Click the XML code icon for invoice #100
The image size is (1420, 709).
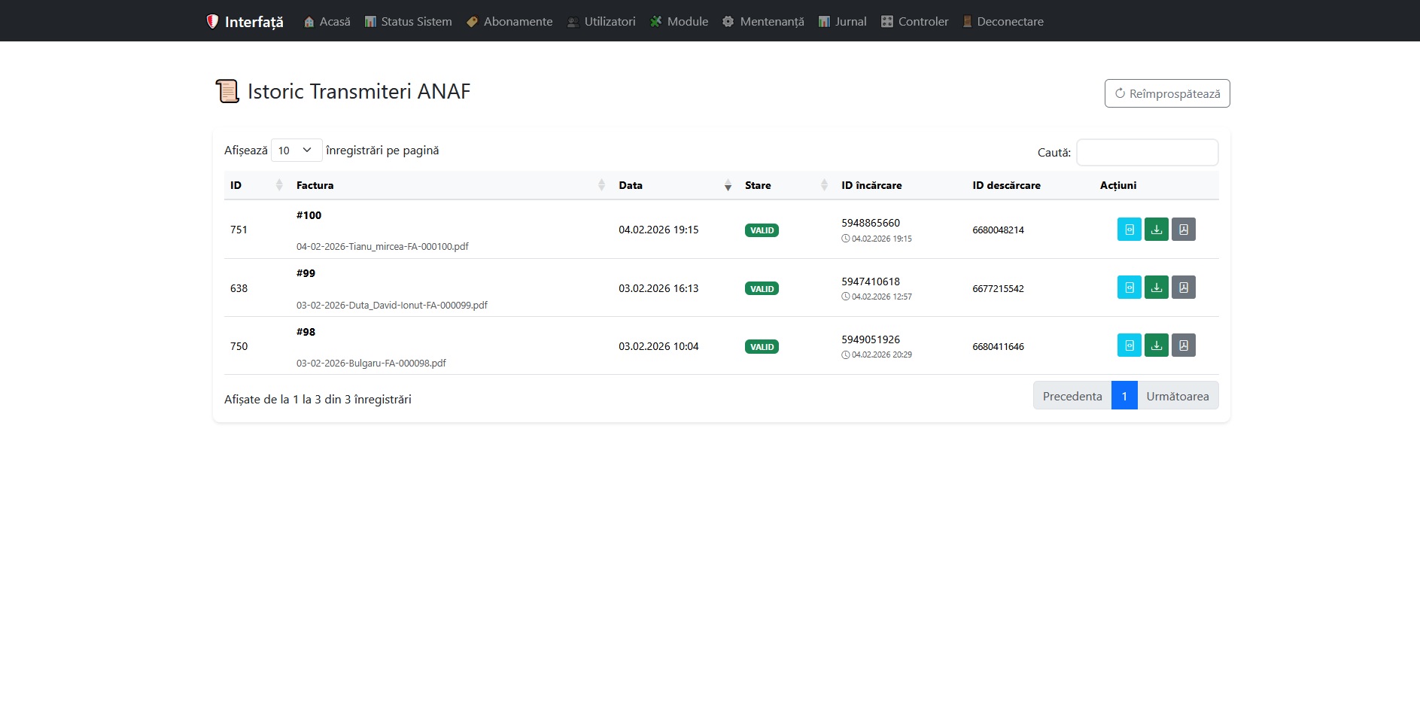click(1129, 230)
